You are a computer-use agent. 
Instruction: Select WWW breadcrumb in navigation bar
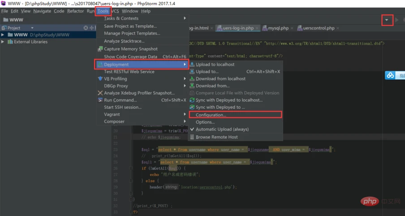click(x=13, y=20)
